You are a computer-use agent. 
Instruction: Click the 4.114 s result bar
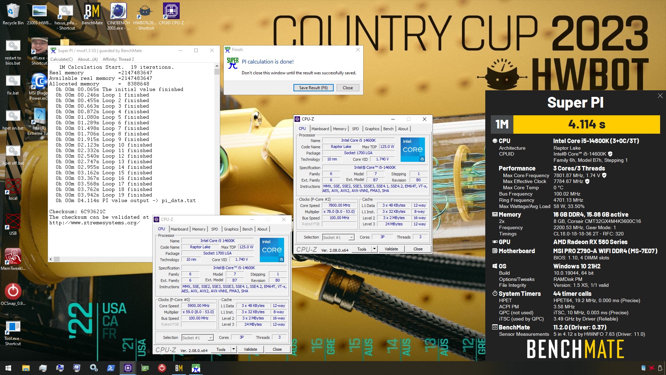point(587,124)
